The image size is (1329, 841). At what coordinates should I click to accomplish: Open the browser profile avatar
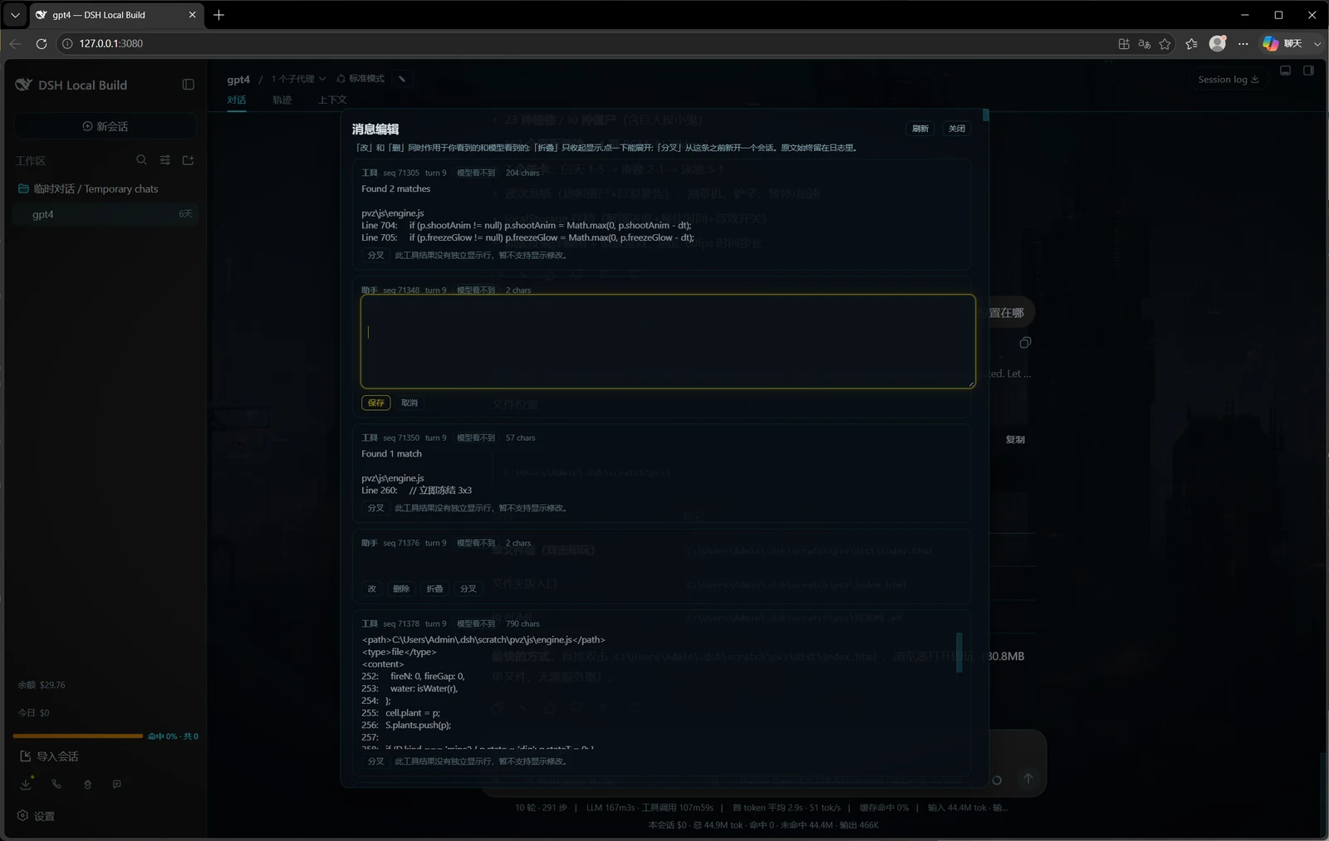coord(1218,43)
